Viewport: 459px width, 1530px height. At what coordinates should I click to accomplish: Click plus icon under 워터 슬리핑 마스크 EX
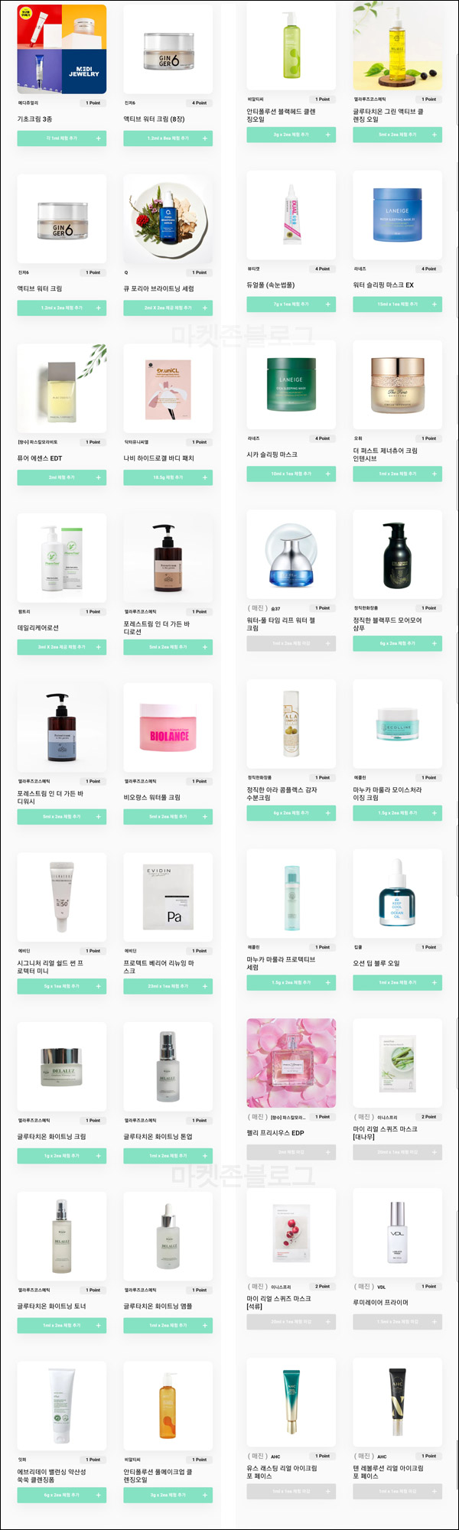coord(435,304)
